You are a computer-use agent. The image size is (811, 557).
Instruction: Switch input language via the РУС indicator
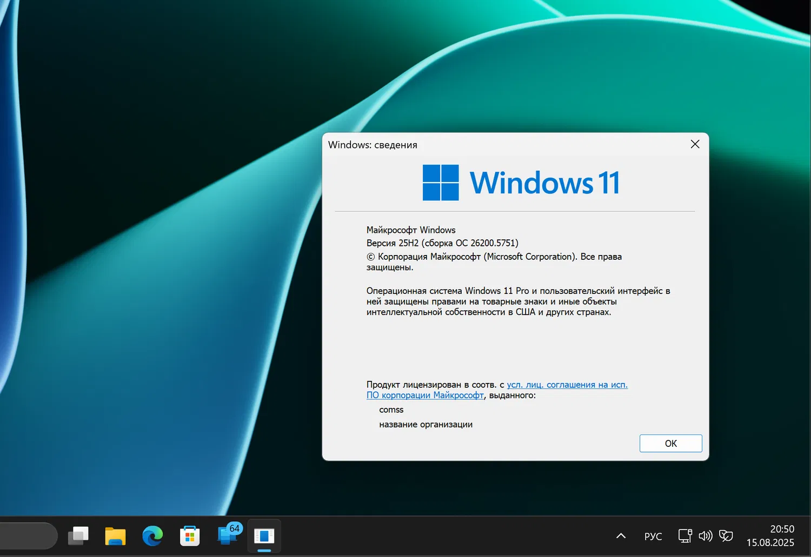point(653,535)
